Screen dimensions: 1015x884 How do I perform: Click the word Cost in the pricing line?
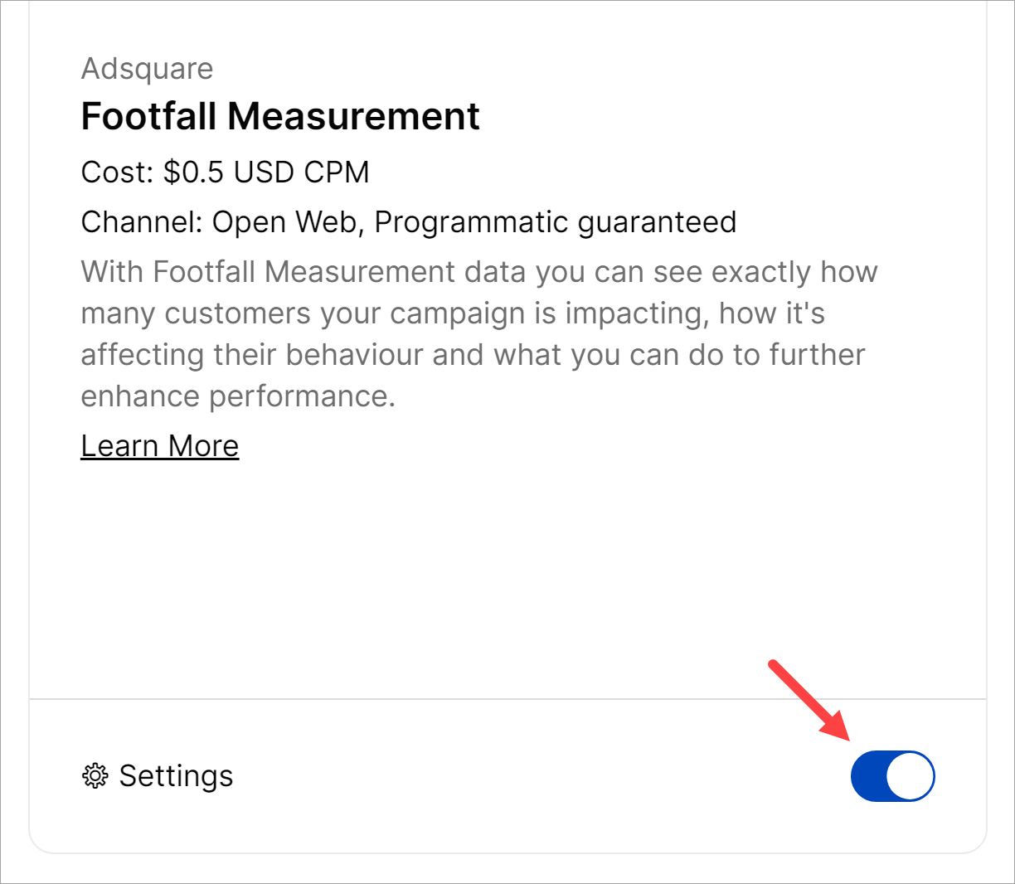117,172
